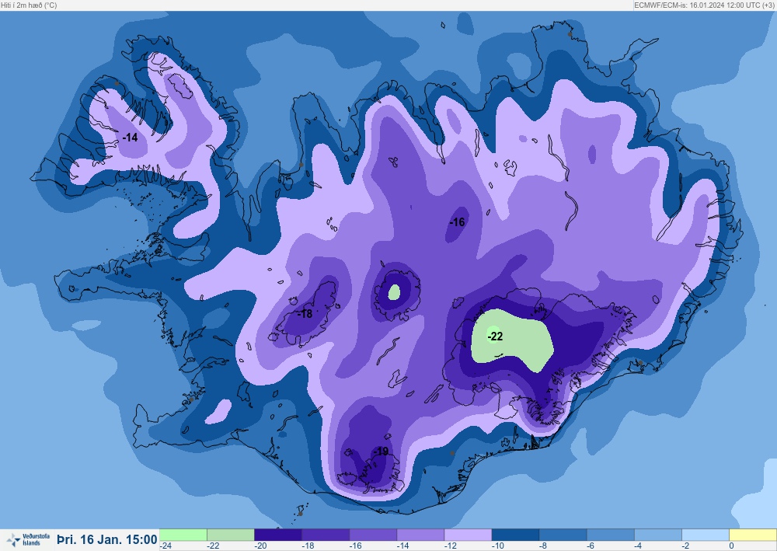The width and height of the screenshot is (777, 551).
Task: Click the -8 to -6 blue legend swatch
Action: [563, 535]
